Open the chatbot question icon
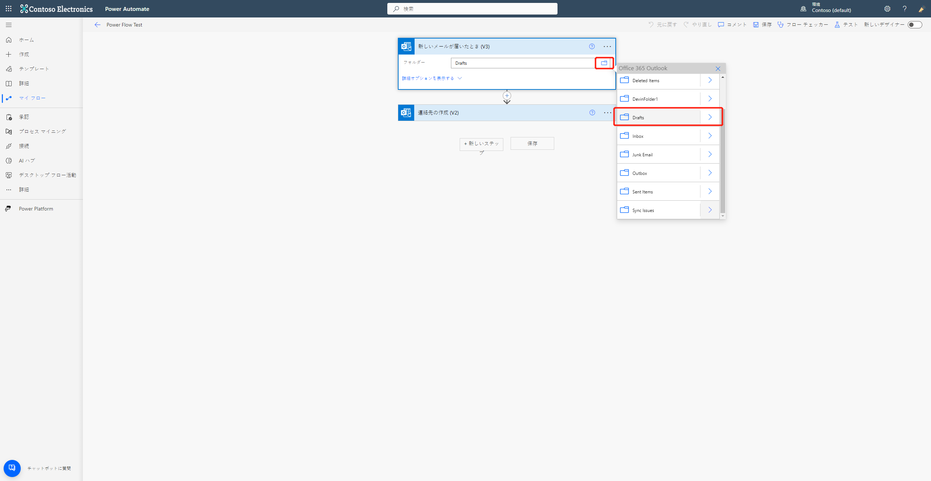The width and height of the screenshot is (931, 481). coord(12,468)
